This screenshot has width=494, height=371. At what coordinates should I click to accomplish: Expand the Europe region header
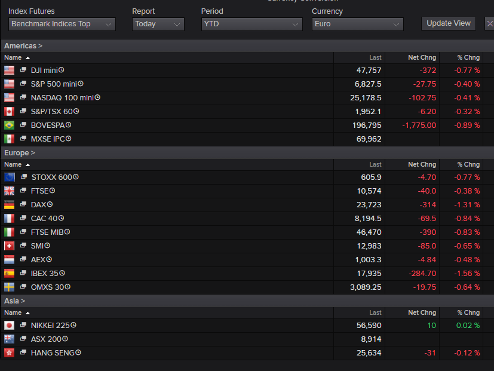[20, 153]
